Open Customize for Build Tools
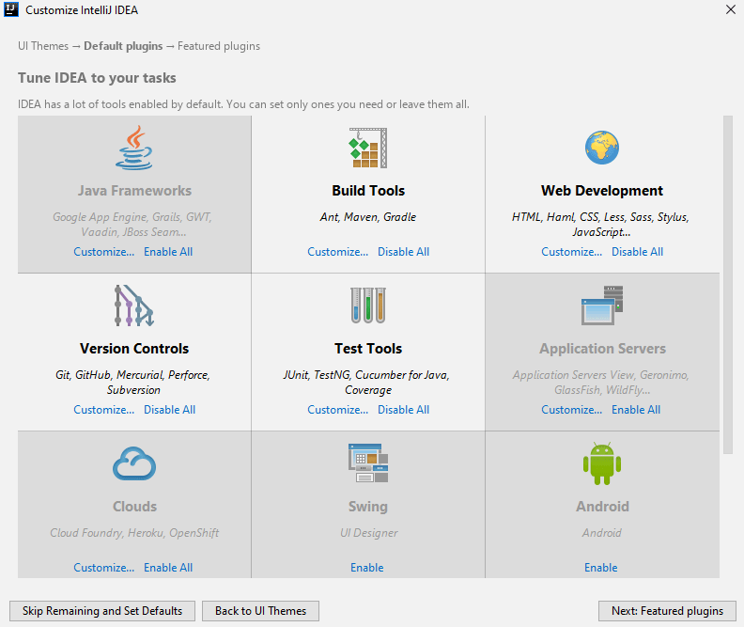 (338, 252)
